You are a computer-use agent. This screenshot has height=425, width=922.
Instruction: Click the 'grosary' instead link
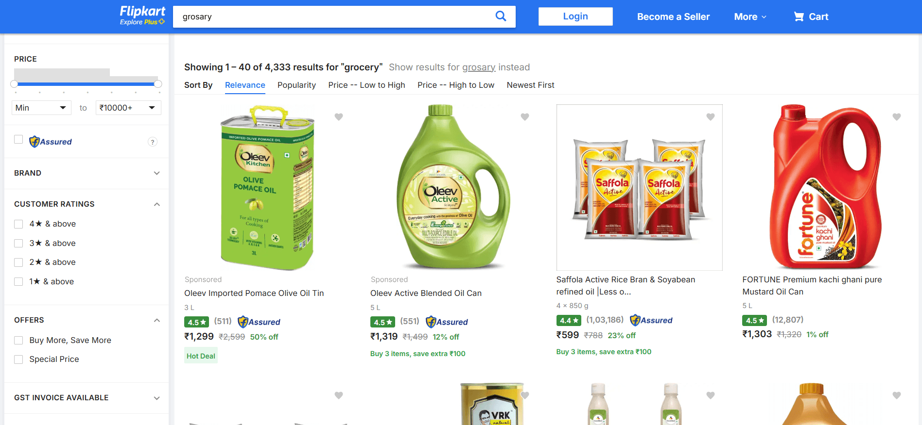[x=479, y=67]
